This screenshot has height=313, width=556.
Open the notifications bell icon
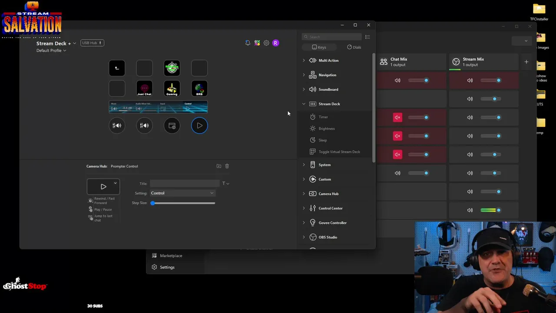pyautogui.click(x=248, y=43)
